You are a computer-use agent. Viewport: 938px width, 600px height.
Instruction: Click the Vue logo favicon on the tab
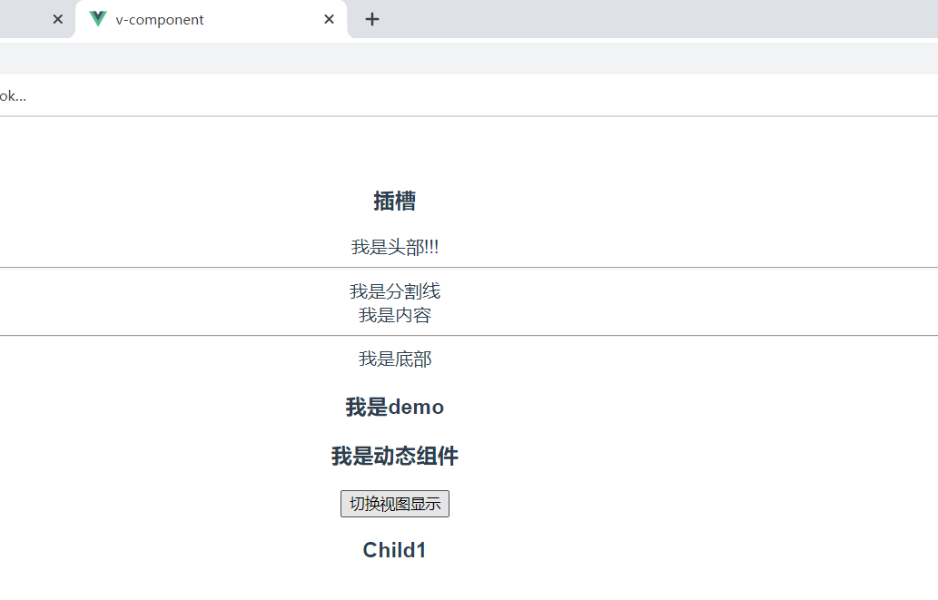[x=96, y=18]
